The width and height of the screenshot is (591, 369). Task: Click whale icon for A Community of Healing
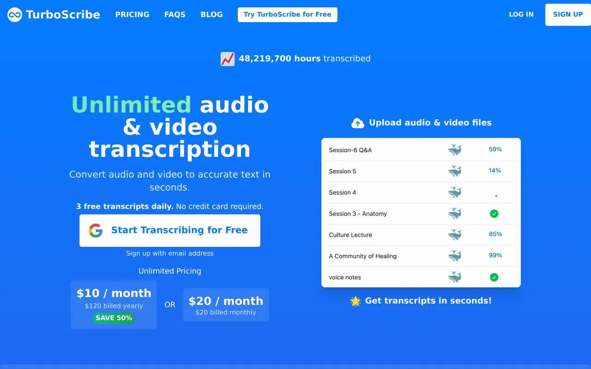(455, 256)
